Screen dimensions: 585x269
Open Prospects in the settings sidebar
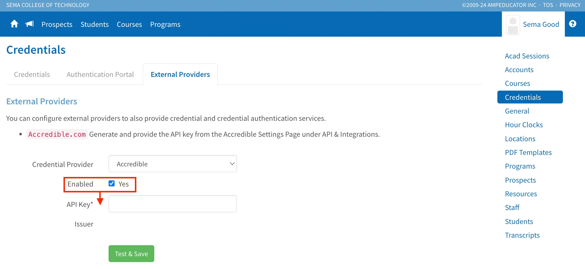(x=520, y=180)
